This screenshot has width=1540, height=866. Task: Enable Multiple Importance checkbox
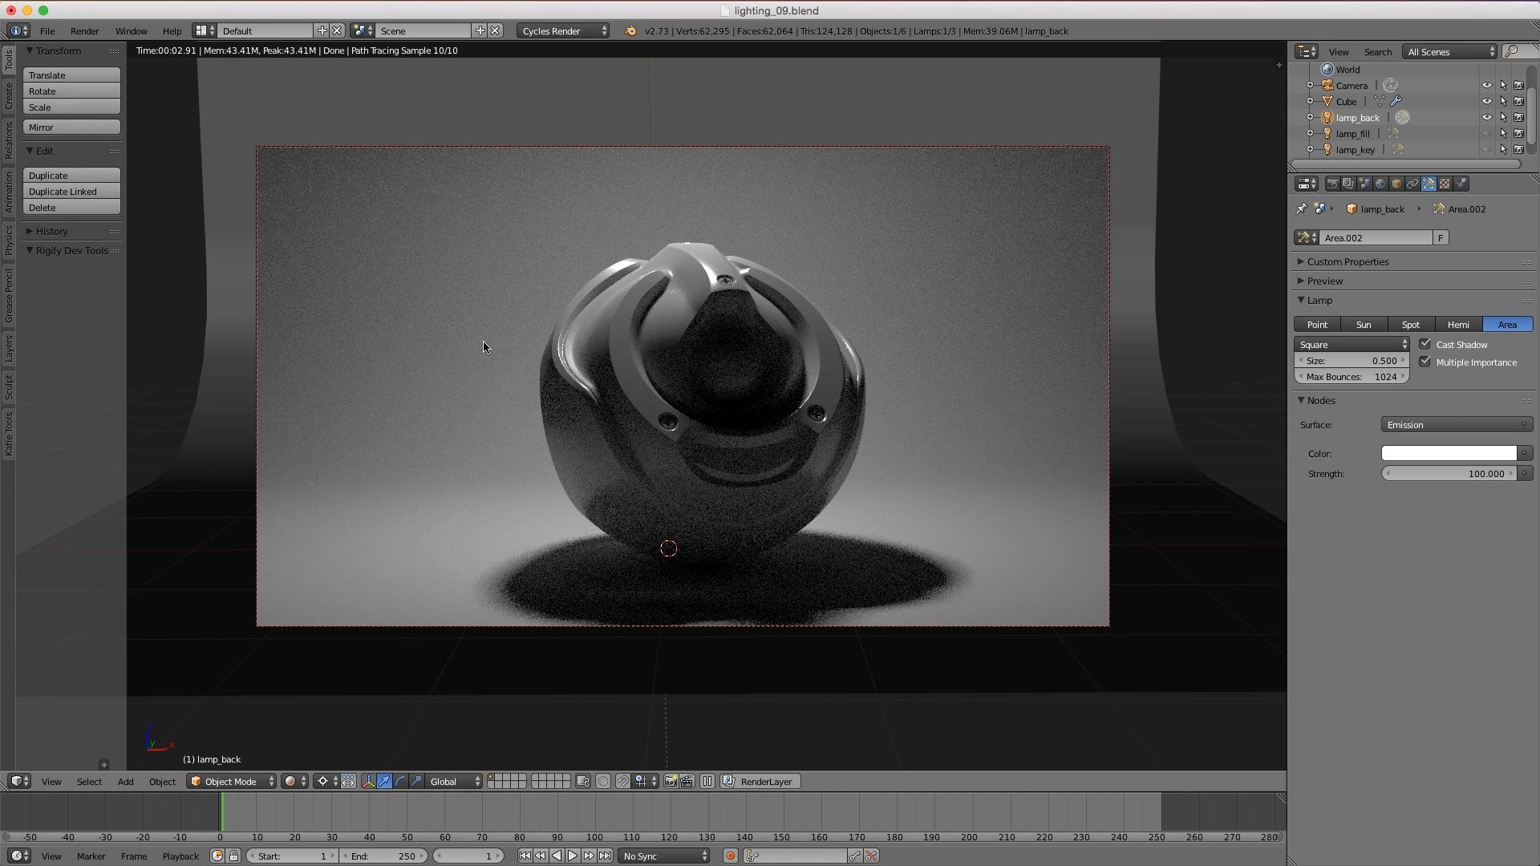coord(1426,362)
